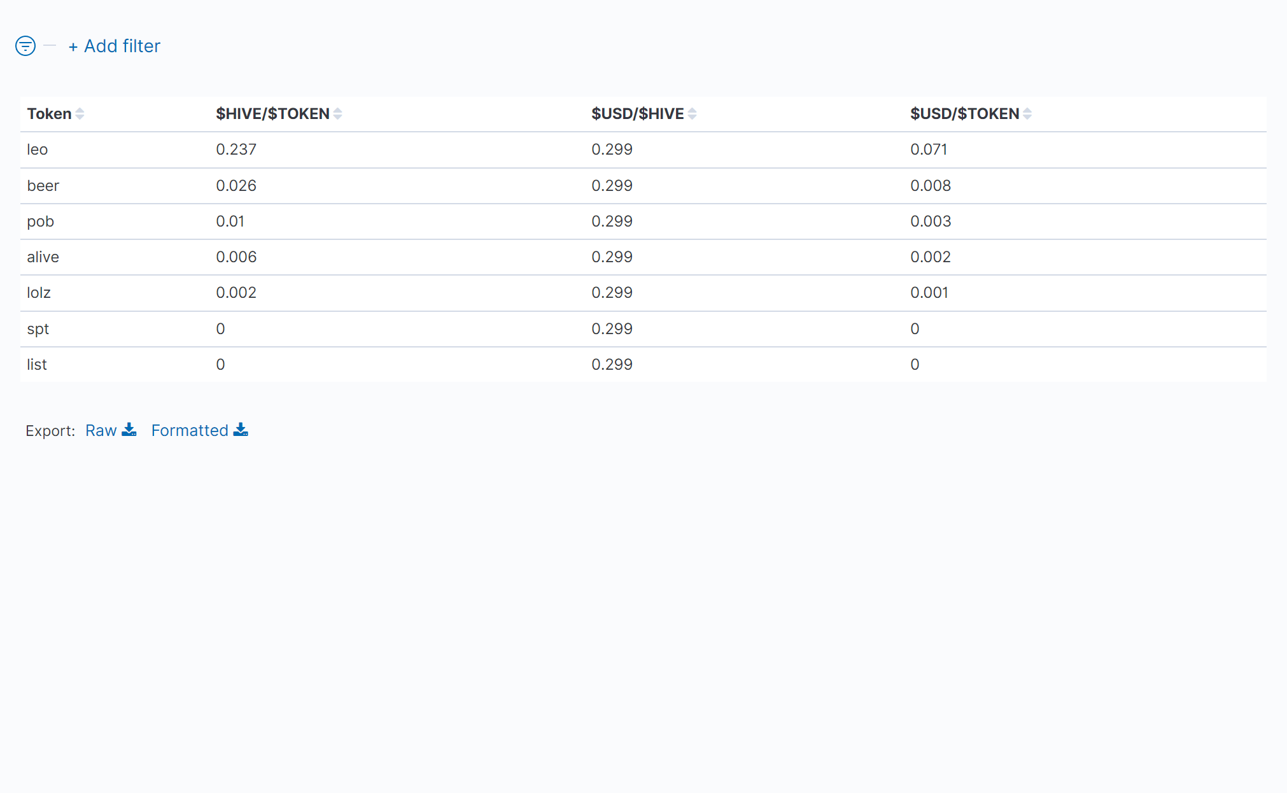The image size is (1287, 793).
Task: Click the $USD/$TOKEN header label
Action: click(x=964, y=114)
